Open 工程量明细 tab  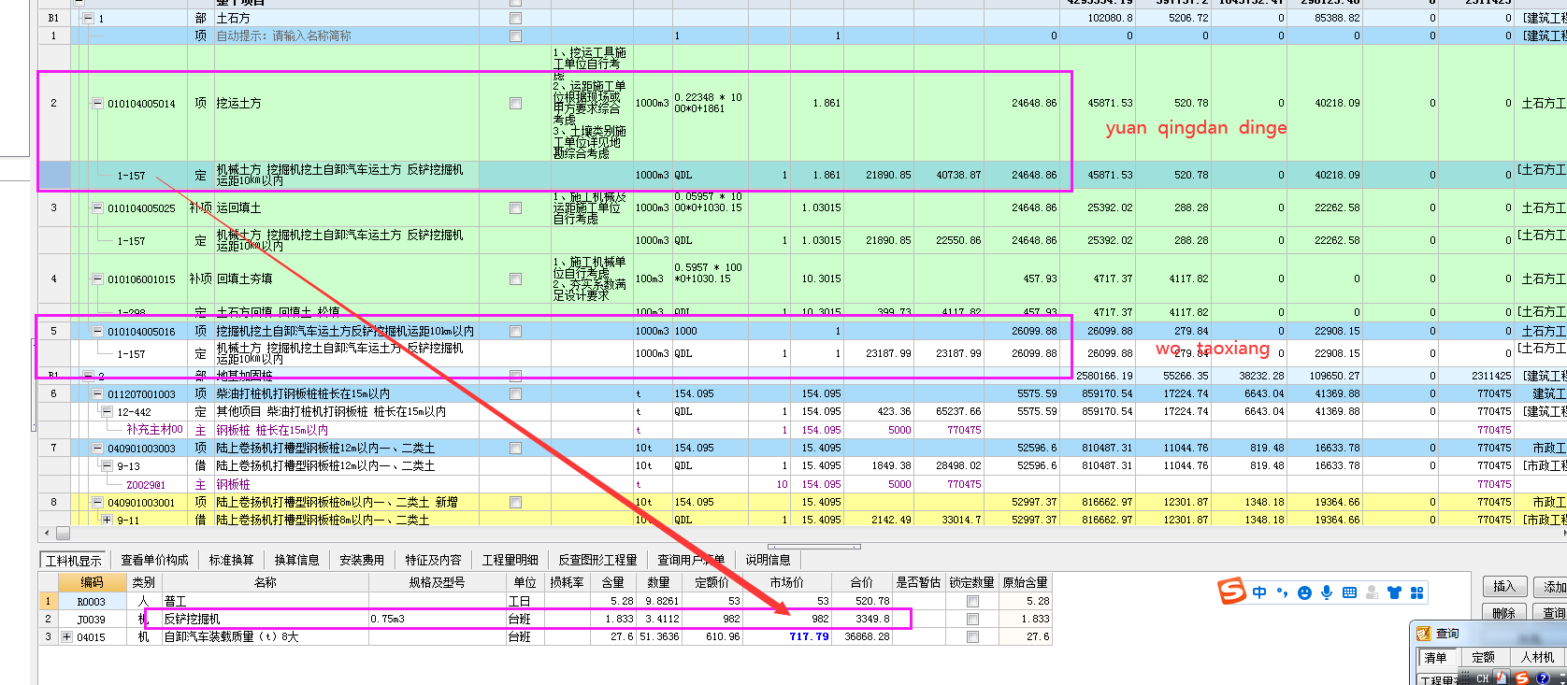tap(510, 560)
